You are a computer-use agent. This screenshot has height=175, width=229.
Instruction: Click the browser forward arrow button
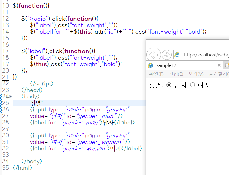tap(167, 55)
